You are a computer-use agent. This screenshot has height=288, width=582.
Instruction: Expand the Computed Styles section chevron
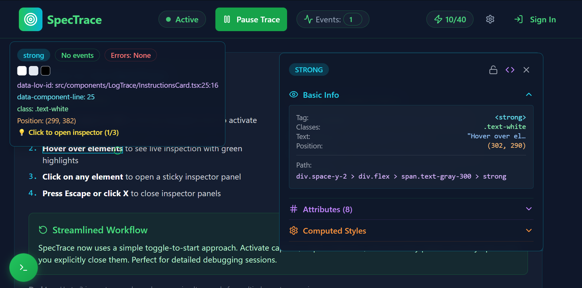(529, 230)
